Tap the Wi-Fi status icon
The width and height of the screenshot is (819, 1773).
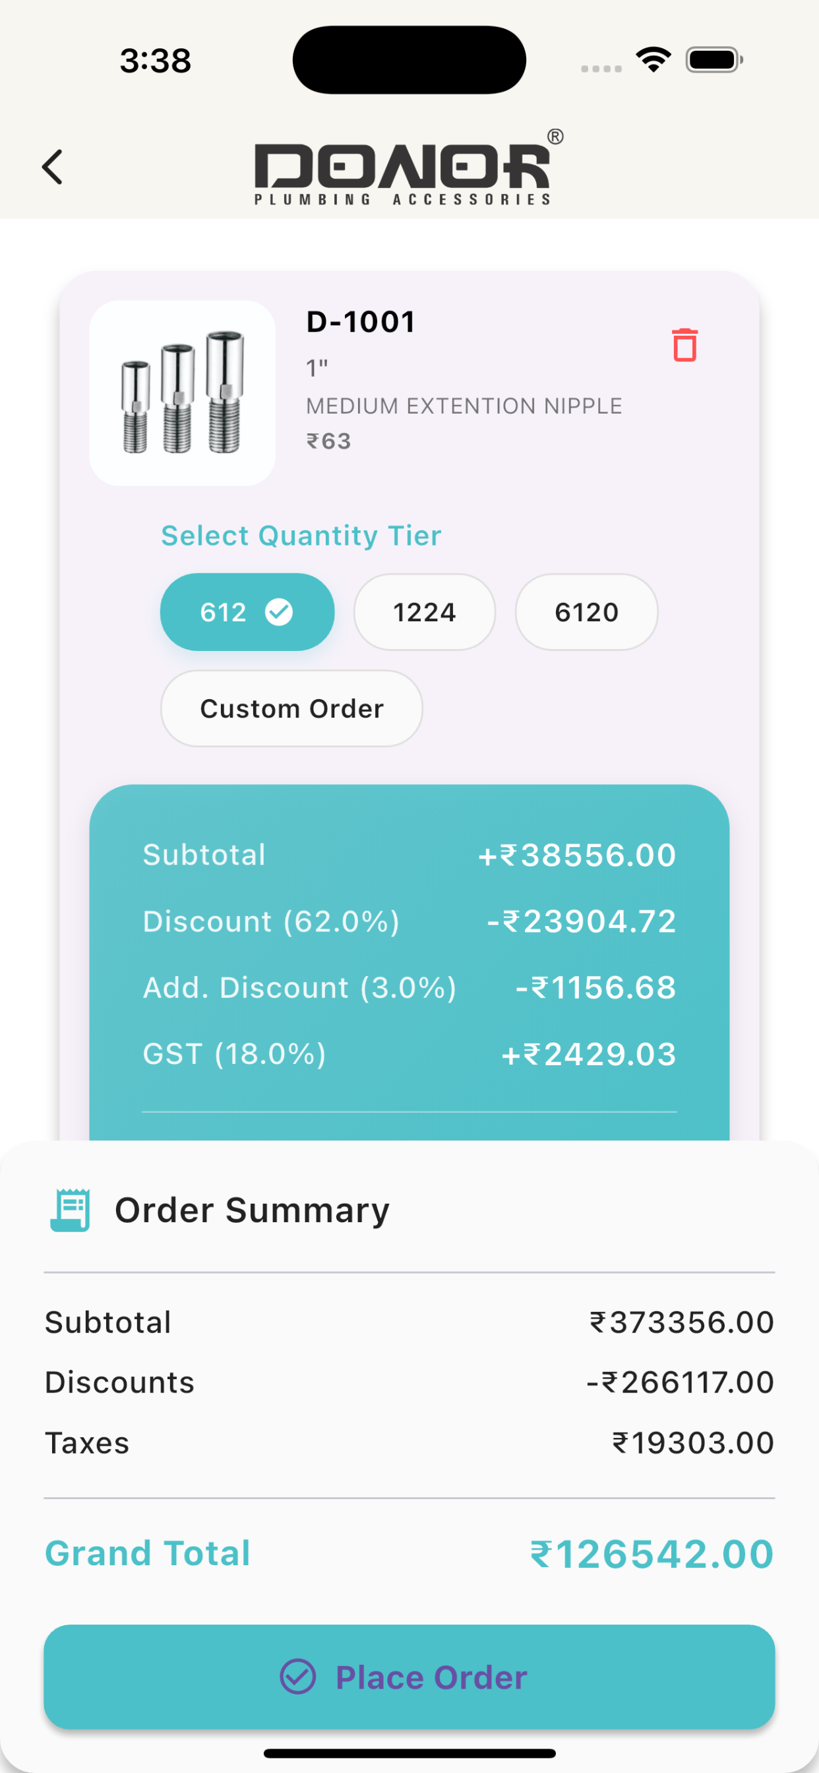tap(653, 60)
